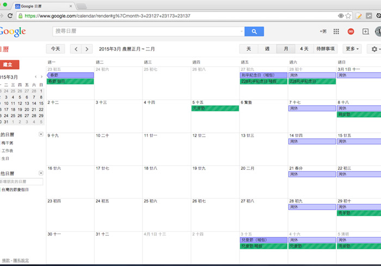The image size is (381, 266).
Task: Open the 228和平紀念日 補假 green event
Action: pyautogui.click(x=263, y=81)
